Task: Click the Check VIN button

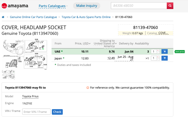Action: pos(57,112)
